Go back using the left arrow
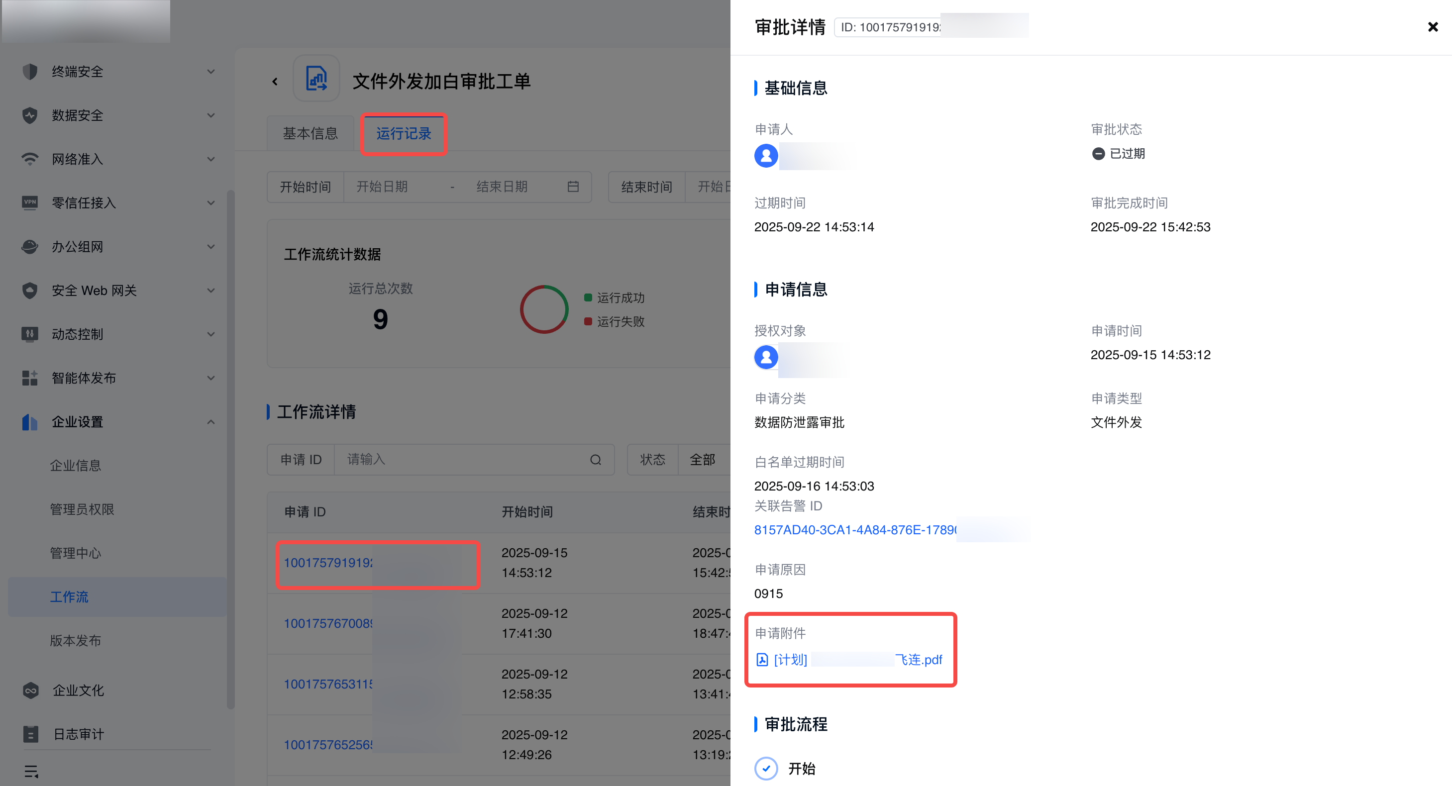This screenshot has width=1452, height=786. click(275, 82)
